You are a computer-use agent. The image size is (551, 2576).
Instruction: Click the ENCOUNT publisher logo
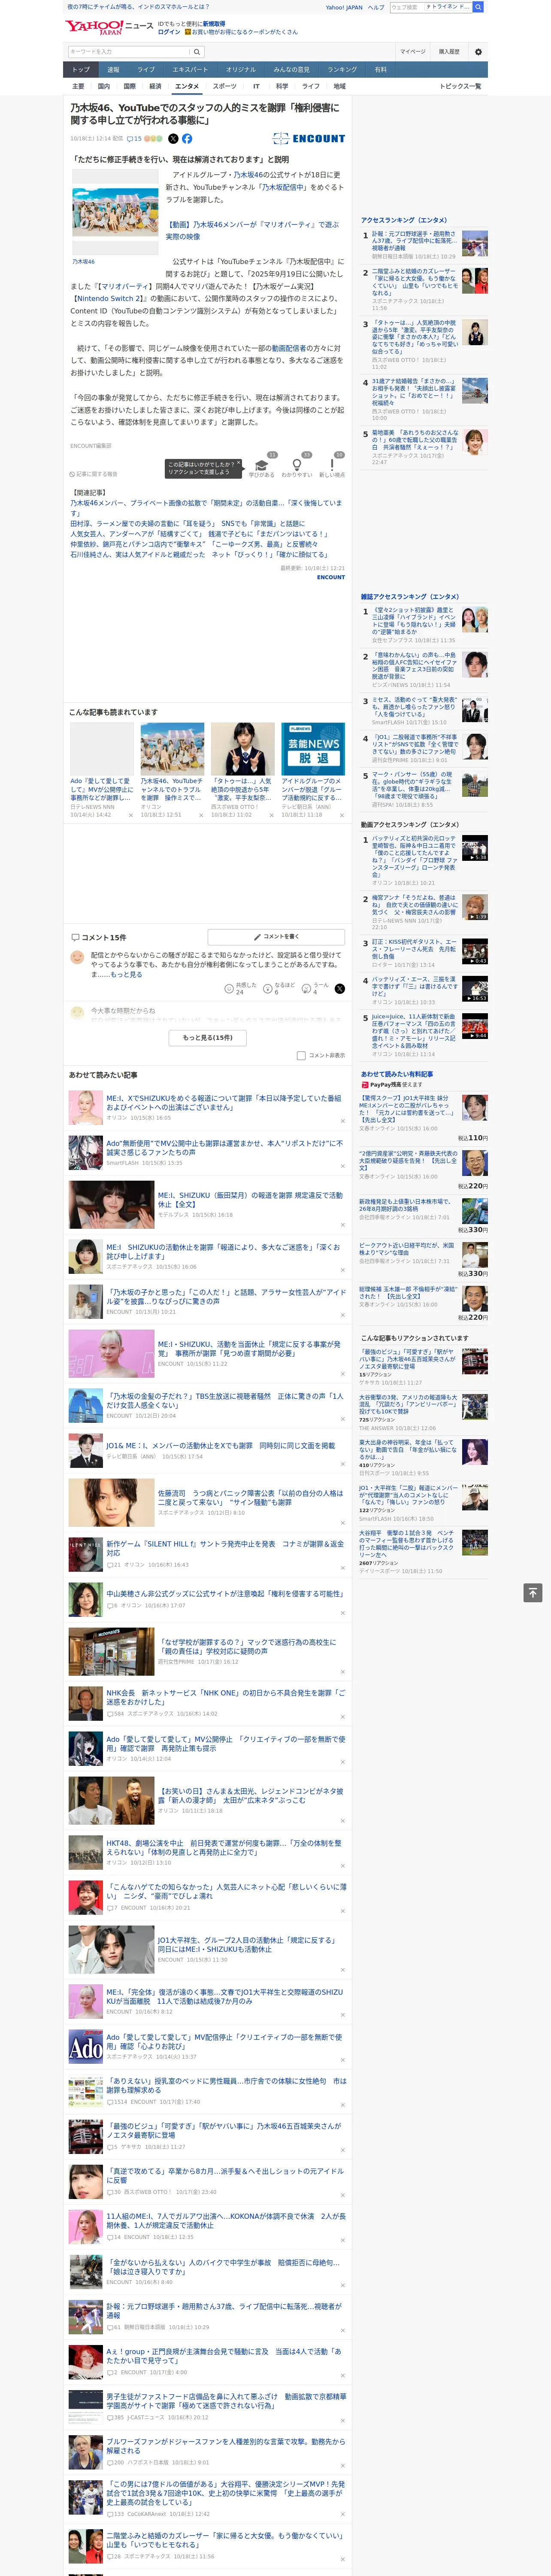[x=309, y=139]
